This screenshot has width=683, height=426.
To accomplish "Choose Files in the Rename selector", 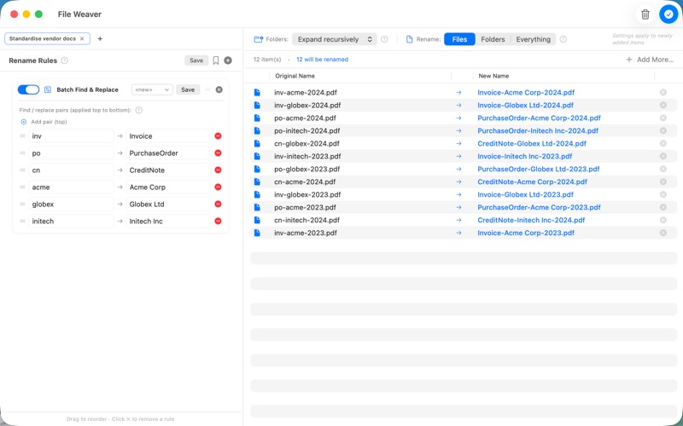I will coord(459,39).
